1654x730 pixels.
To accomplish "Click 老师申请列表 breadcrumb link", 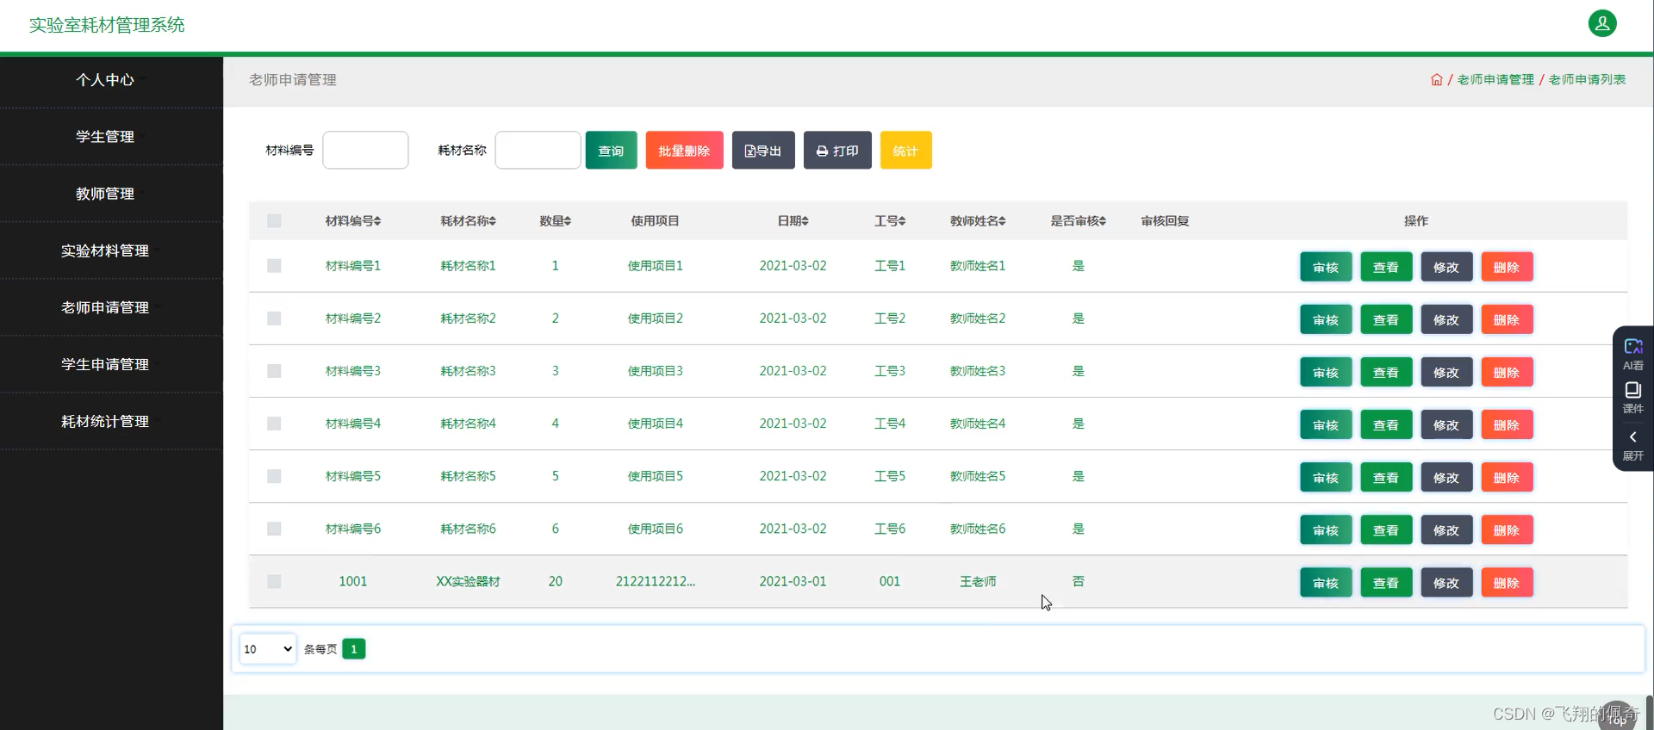I will click(x=1587, y=79).
